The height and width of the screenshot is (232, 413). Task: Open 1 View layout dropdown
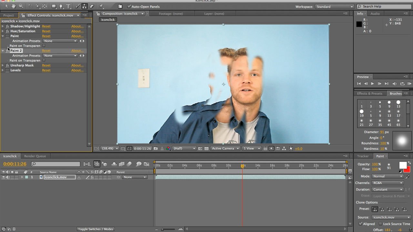click(x=251, y=148)
